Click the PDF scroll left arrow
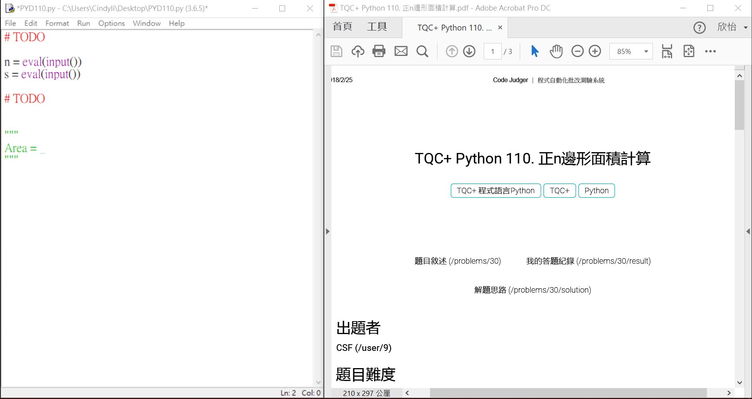This screenshot has width=752, height=399. click(x=407, y=393)
